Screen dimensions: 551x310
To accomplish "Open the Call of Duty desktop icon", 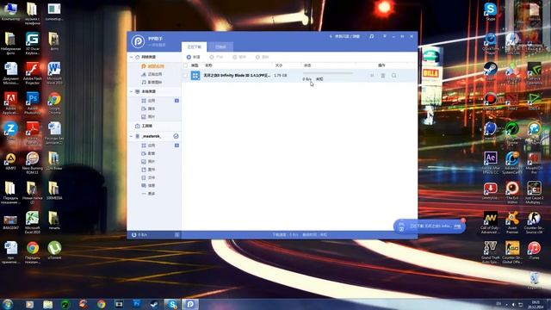I will tap(490, 222).
